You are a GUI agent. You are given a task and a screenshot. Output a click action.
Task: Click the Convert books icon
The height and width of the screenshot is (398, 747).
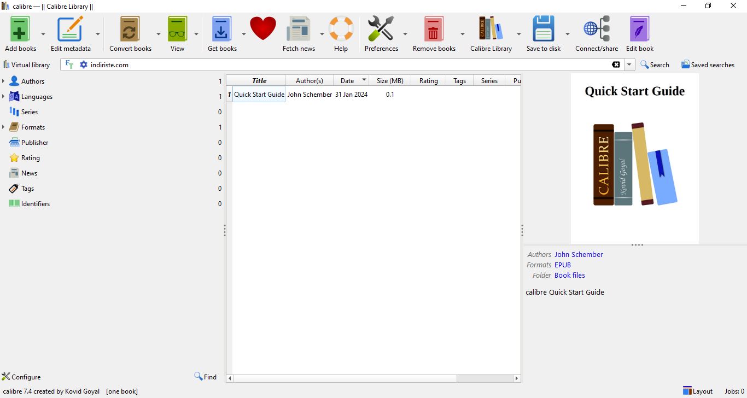130,29
